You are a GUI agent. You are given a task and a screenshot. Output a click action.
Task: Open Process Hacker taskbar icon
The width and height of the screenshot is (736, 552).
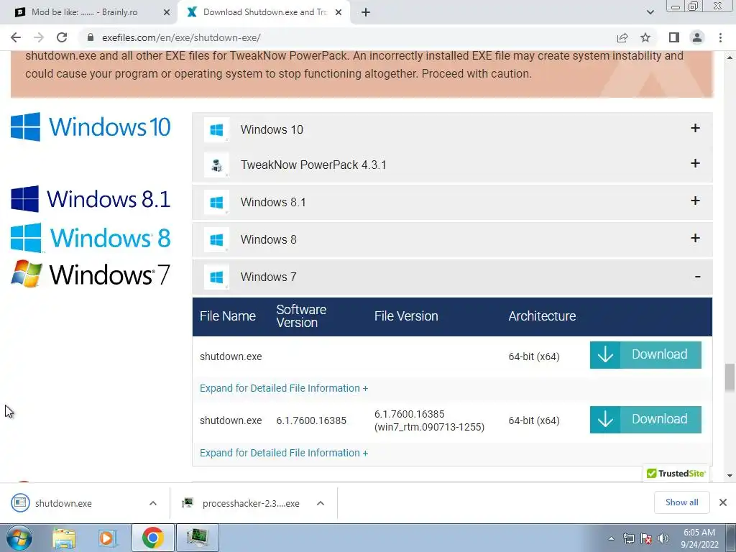[x=197, y=538]
